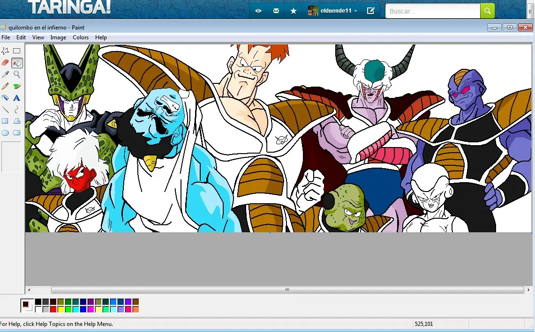Click the "quilombo en el infierno - Paint" title

46,28
